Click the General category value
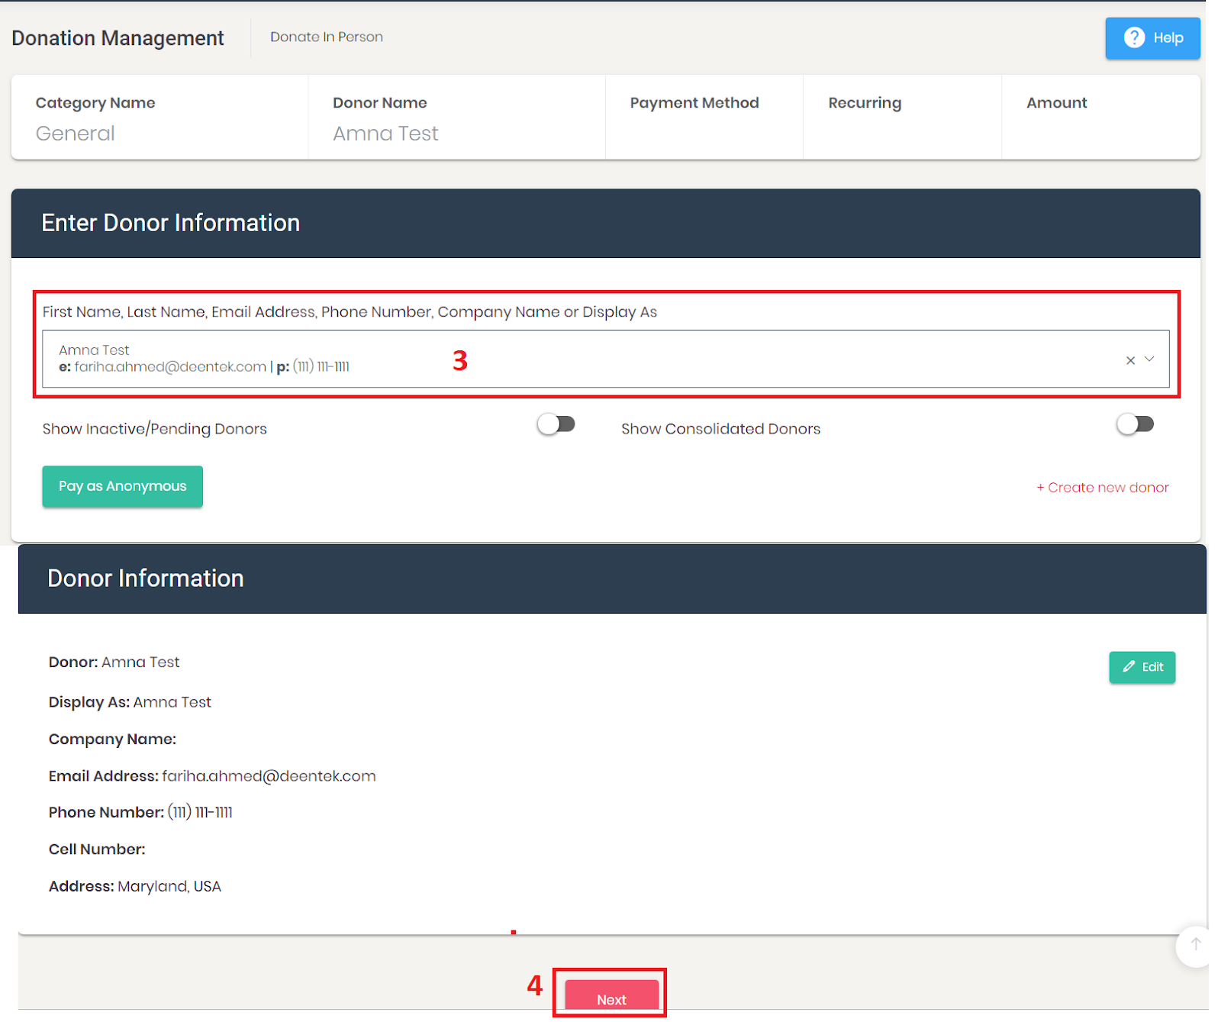Screen dimensions: 1221x1022 76,134
